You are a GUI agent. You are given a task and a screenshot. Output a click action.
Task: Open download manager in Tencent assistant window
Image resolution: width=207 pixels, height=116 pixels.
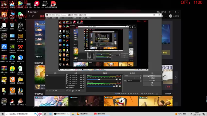click(x=166, y=16)
